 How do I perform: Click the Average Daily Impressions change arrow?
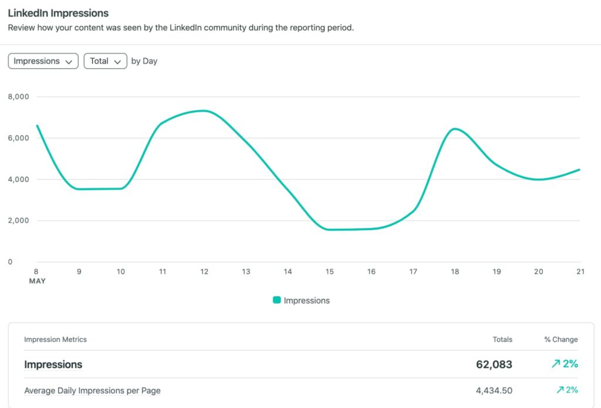[x=560, y=390]
